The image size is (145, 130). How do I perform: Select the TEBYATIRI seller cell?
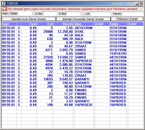118,54
